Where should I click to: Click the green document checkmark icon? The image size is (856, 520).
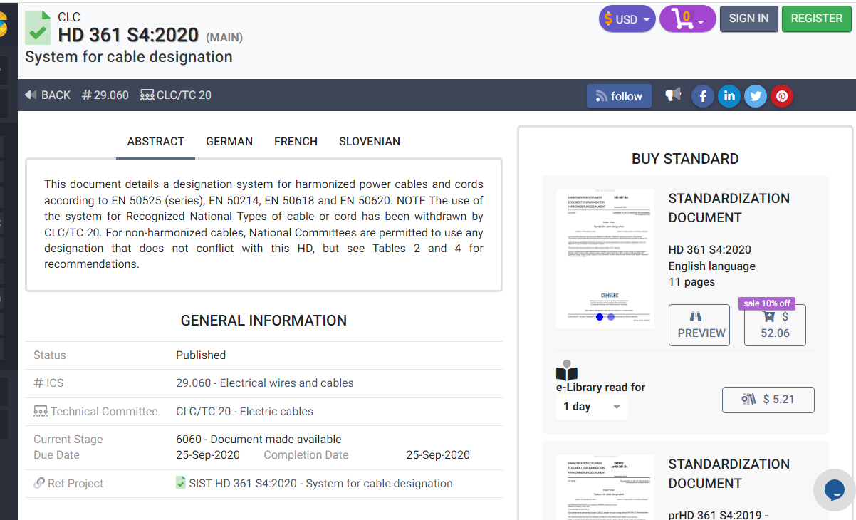[38, 28]
